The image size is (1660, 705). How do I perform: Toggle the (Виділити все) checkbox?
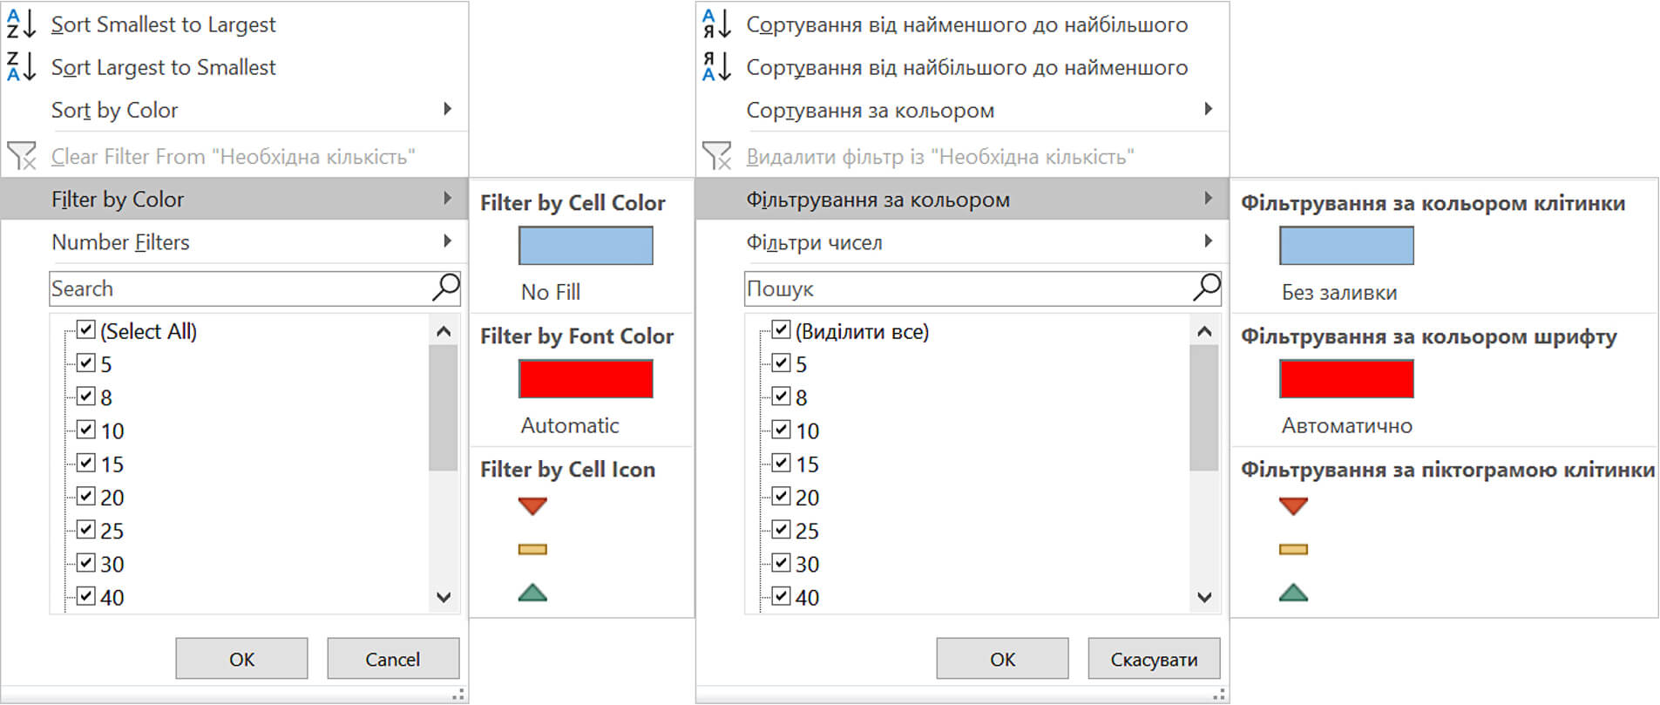click(781, 330)
